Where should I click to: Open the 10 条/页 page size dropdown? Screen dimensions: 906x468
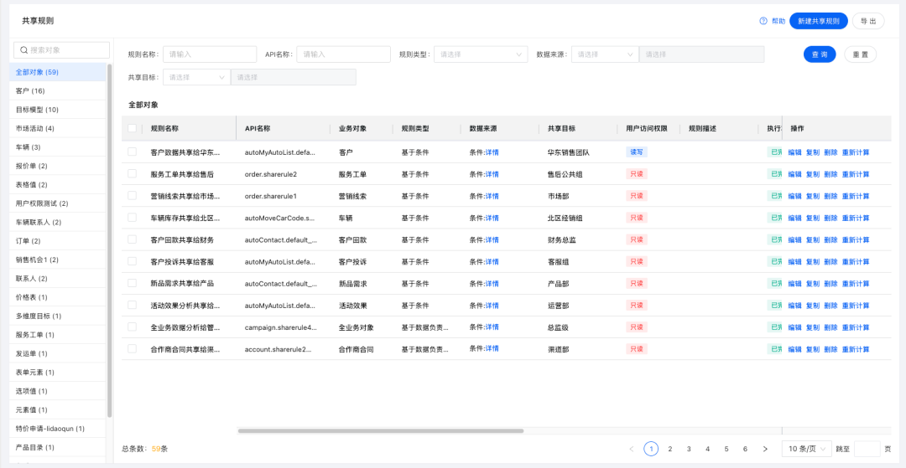[806, 449]
